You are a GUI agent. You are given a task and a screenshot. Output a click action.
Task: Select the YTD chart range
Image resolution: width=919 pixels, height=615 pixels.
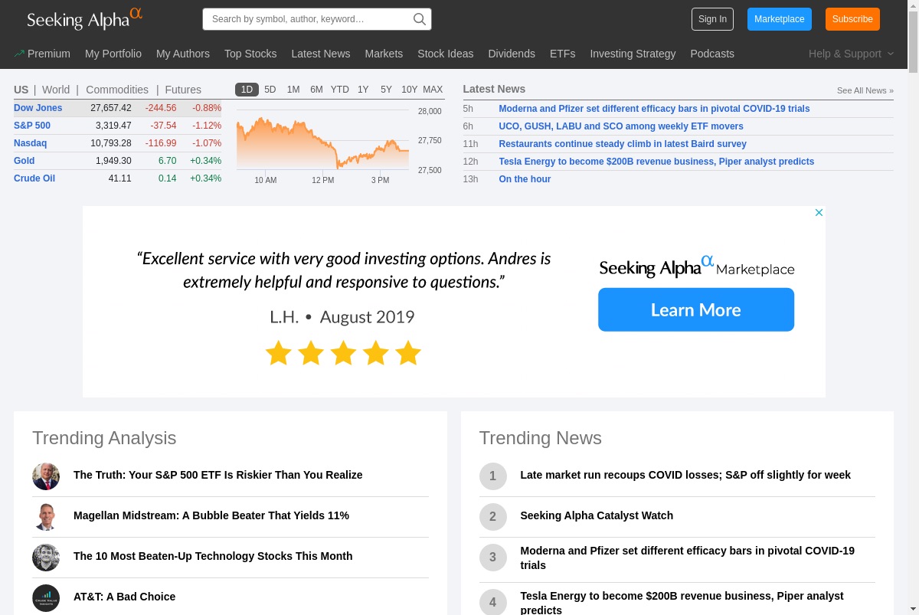point(340,90)
